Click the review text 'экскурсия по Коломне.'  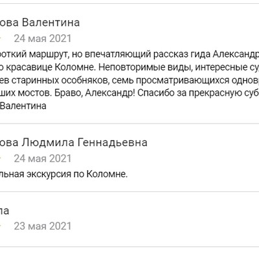tap(77, 174)
